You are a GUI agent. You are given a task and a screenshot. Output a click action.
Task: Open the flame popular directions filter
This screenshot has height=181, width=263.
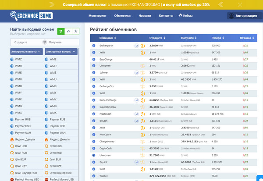click(68, 32)
